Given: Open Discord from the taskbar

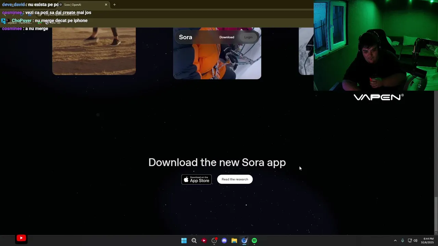Looking at the screenshot, I should (x=224, y=241).
